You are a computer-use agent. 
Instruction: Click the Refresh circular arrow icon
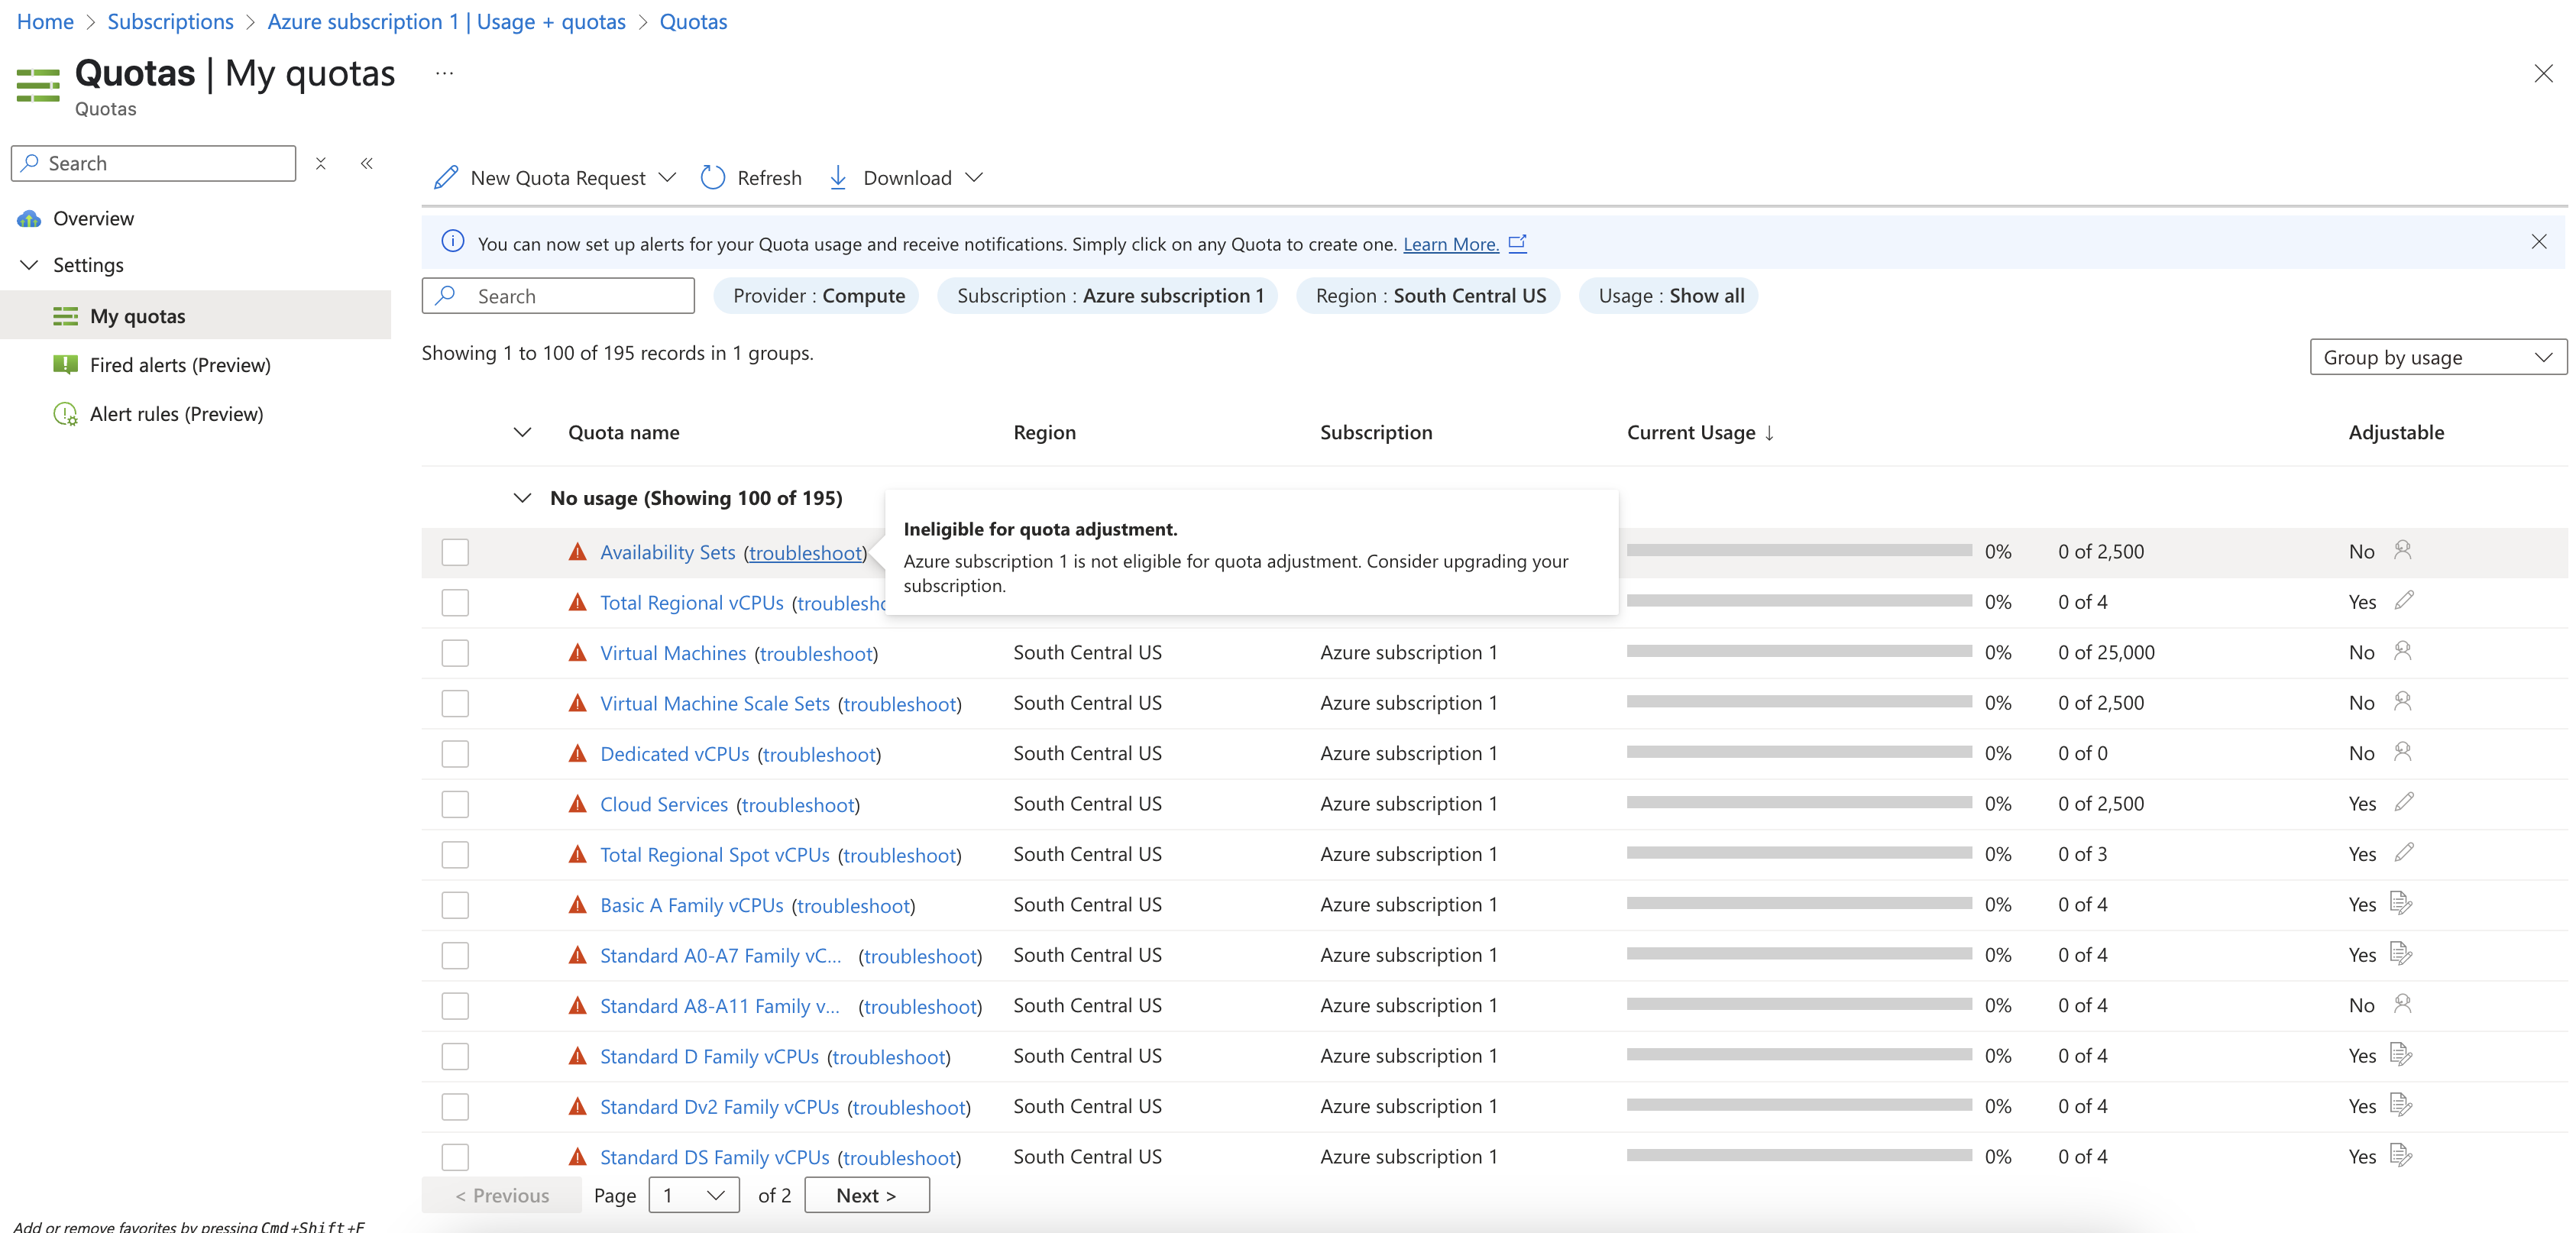point(712,177)
